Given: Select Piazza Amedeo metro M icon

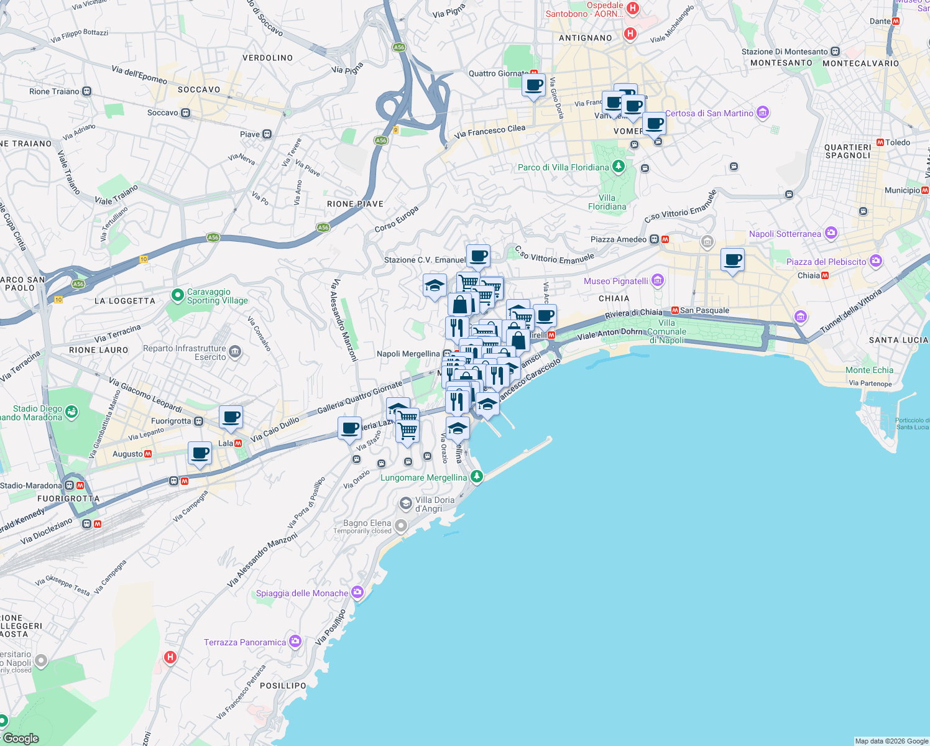Looking at the screenshot, I should pos(665,239).
